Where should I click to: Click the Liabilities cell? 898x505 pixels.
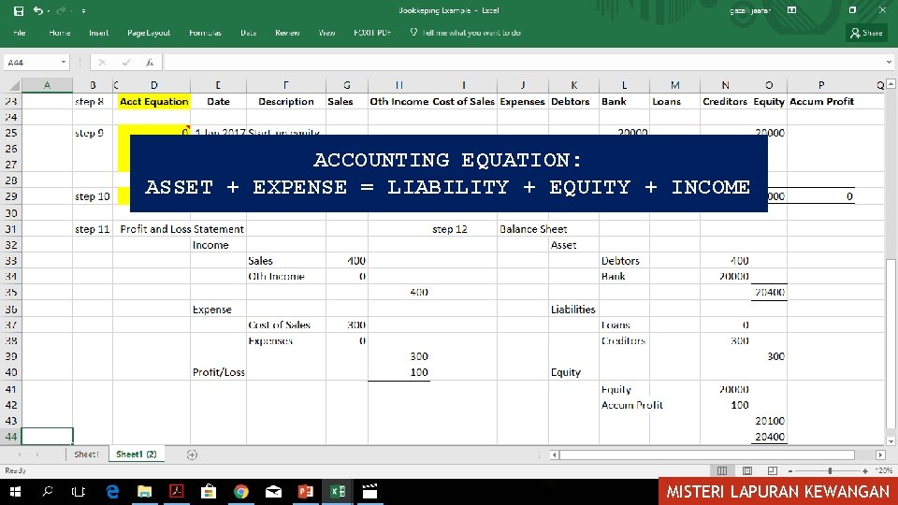click(x=573, y=310)
